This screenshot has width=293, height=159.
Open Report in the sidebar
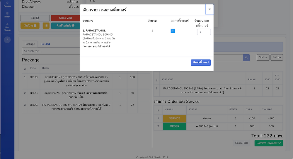click(x=7, y=15)
